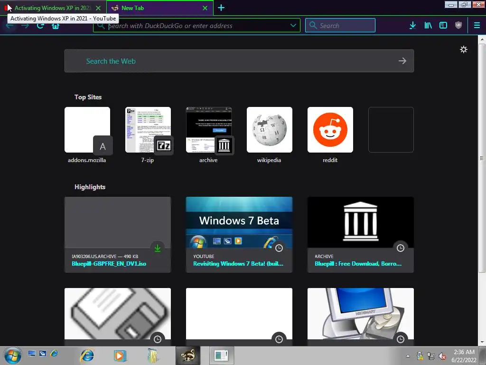The image size is (486, 365).
Task: Click the Top Sites section heading
Action: click(88, 97)
